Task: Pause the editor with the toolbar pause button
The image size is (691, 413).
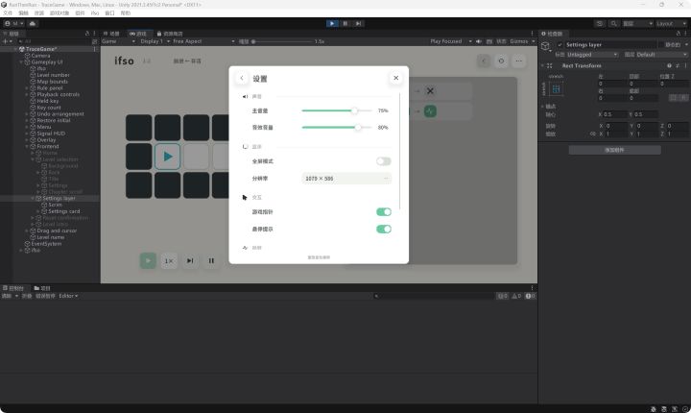Action: tap(345, 23)
